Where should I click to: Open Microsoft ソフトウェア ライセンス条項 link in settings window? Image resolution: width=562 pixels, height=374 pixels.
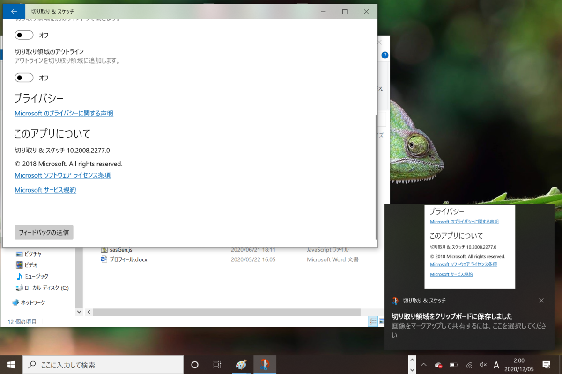pos(63,175)
